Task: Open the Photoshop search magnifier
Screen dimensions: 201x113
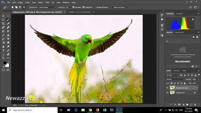Action: [x=191, y=7]
